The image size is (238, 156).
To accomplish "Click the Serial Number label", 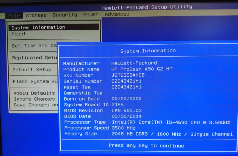I will [x=83, y=81].
